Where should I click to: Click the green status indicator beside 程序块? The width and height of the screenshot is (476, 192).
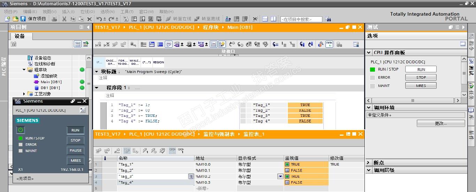tap(82, 70)
